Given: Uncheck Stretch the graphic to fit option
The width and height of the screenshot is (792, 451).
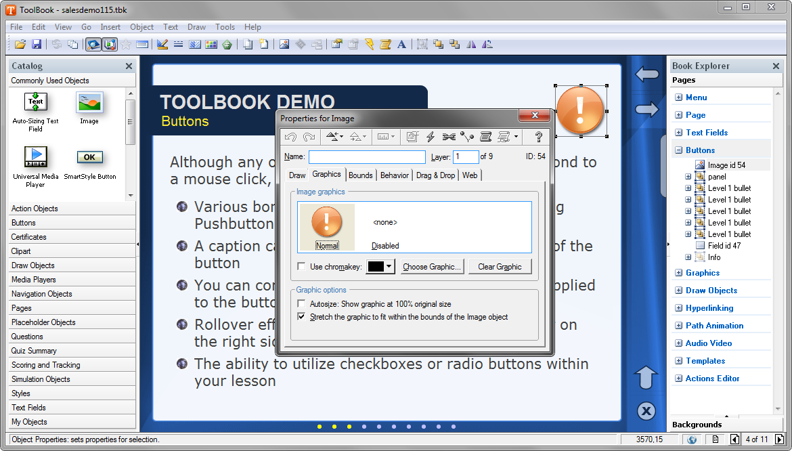Looking at the screenshot, I should coord(302,316).
